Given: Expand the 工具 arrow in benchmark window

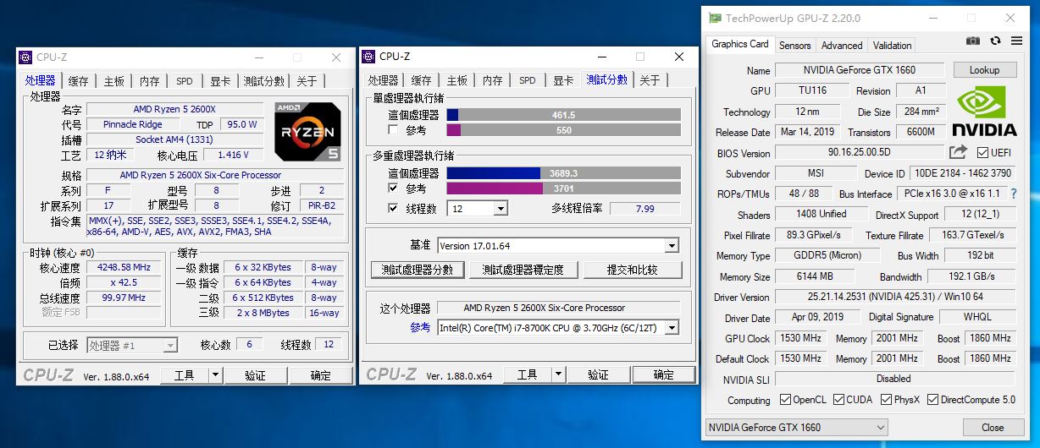Looking at the screenshot, I should [558, 374].
